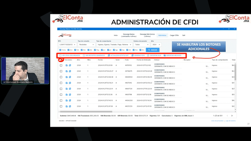Open document icon for folio 44675412

coord(67,83)
